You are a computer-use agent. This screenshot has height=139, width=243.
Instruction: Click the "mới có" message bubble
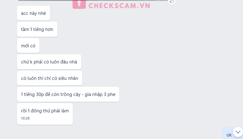28,46
